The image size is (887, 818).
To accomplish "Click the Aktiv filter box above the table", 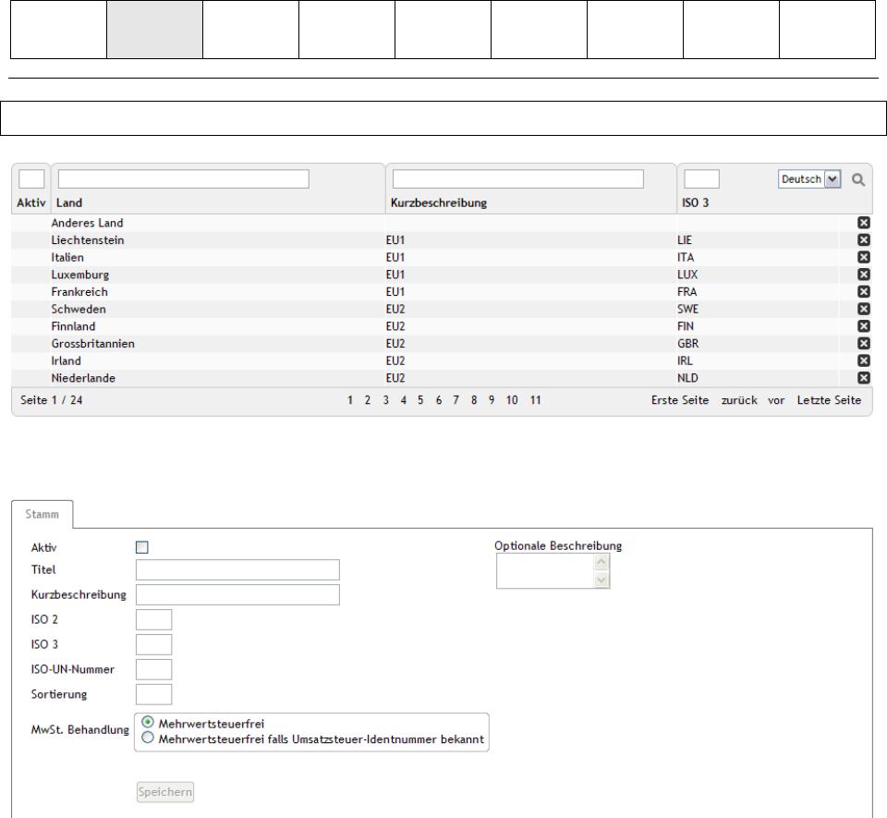I will click(x=31, y=178).
